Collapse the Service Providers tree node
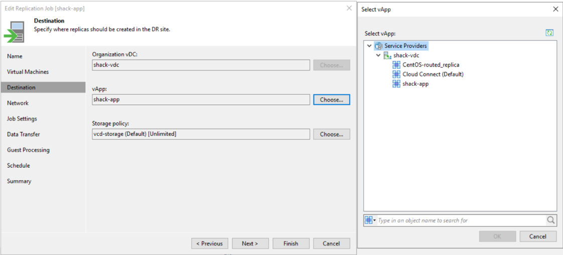Screen dimensions: 563x255 point(369,46)
